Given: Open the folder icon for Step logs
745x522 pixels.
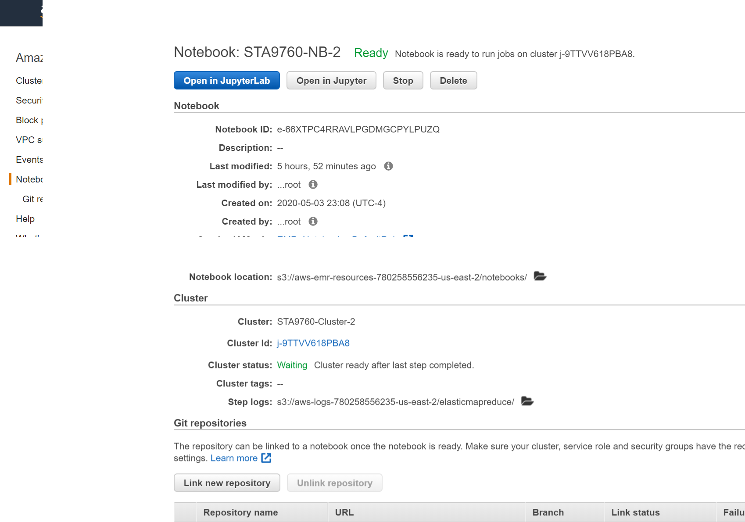Looking at the screenshot, I should (527, 401).
